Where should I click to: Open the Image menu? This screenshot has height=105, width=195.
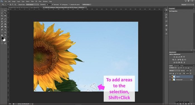click(x=14, y=1)
